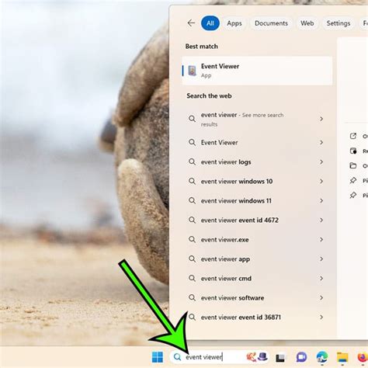Click the Event Viewer app icon
The height and width of the screenshot is (368, 368).
pos(192,71)
